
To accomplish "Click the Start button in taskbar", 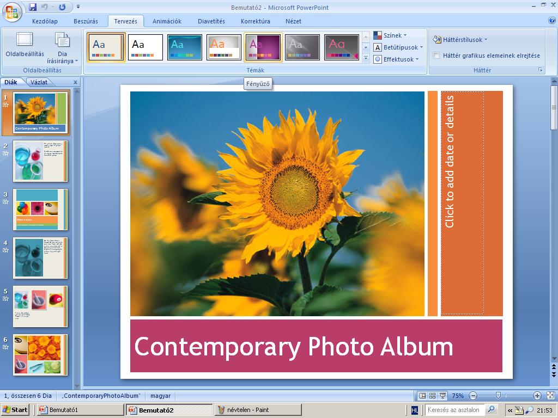I will point(16,410).
